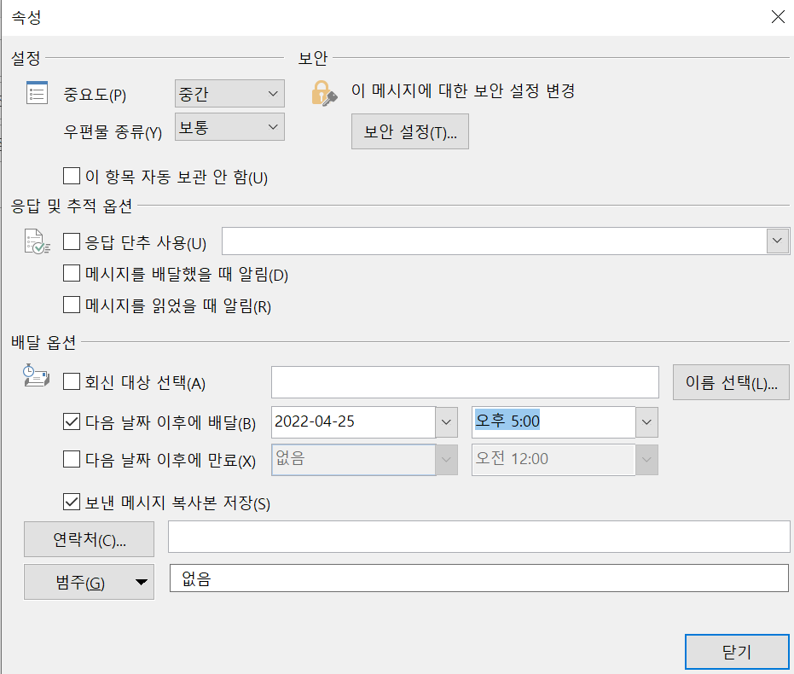The width and height of the screenshot is (794, 674).
Task: Click the 닫기 button
Action: pos(737,652)
